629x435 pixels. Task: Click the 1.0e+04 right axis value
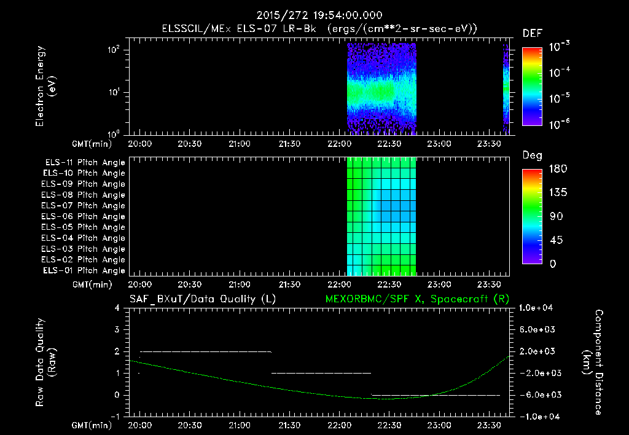tap(536, 308)
